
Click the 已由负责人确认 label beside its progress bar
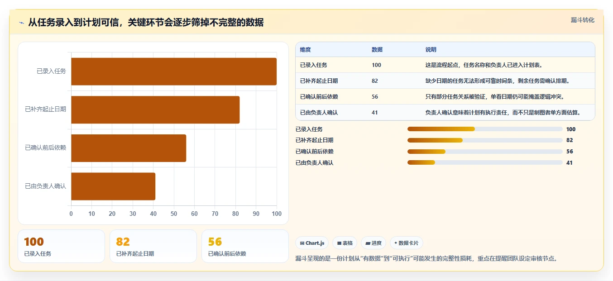pos(314,163)
